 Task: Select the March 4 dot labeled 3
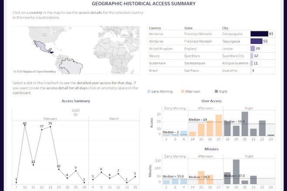pyautogui.click(x=93, y=179)
